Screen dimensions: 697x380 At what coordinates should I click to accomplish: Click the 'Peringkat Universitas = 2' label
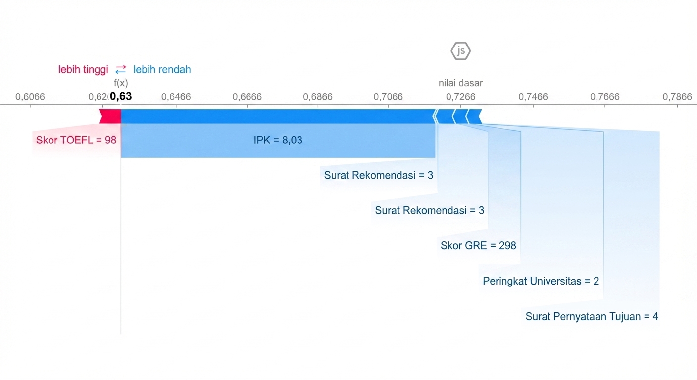pyautogui.click(x=541, y=281)
